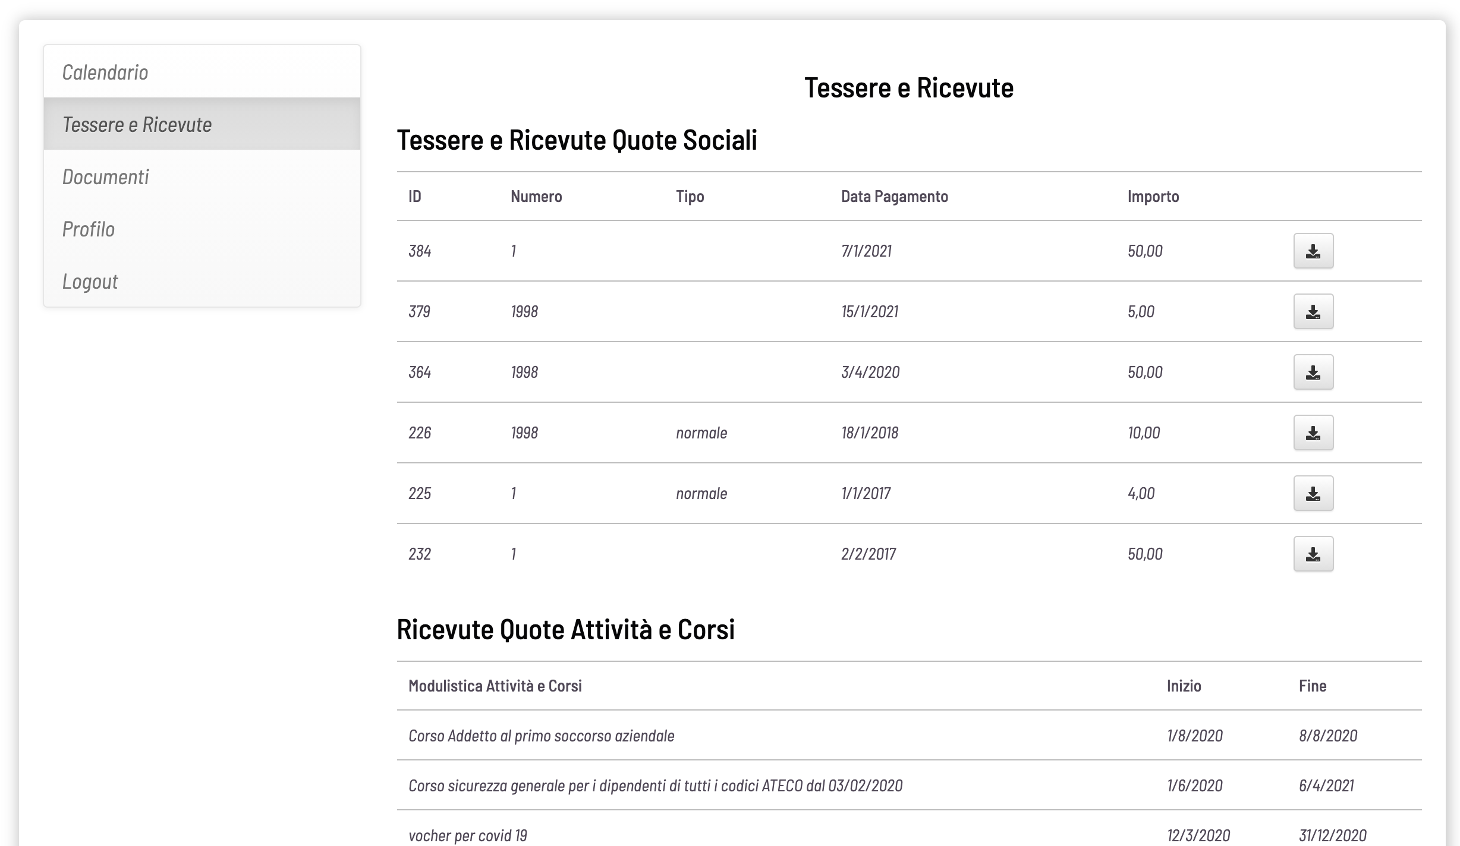
Task: Download receipt for Numero 1998 from 2021
Action: 1313,311
